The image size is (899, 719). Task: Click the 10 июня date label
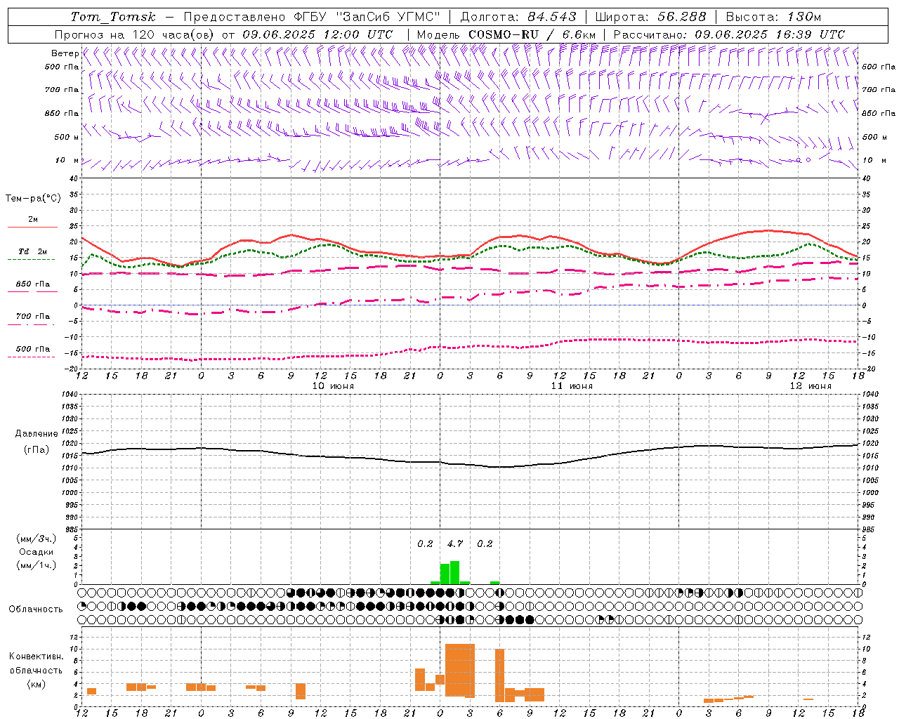pos(333,386)
